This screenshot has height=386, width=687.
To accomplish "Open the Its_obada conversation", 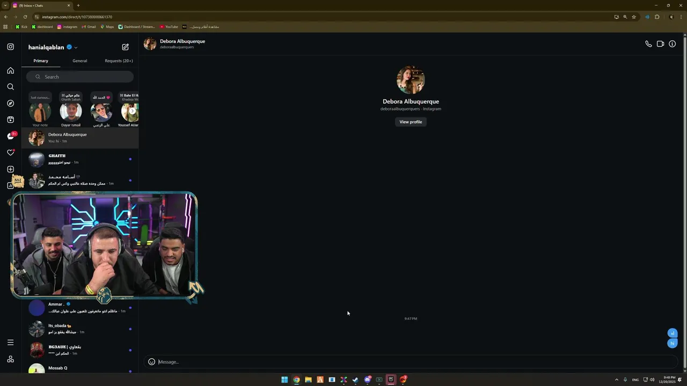I will click(80, 329).
